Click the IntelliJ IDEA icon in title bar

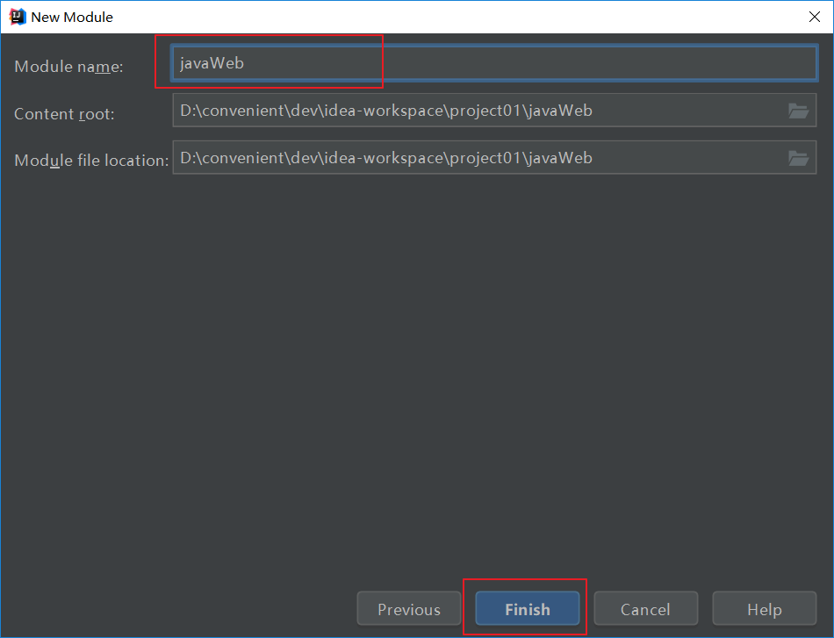click(x=18, y=17)
